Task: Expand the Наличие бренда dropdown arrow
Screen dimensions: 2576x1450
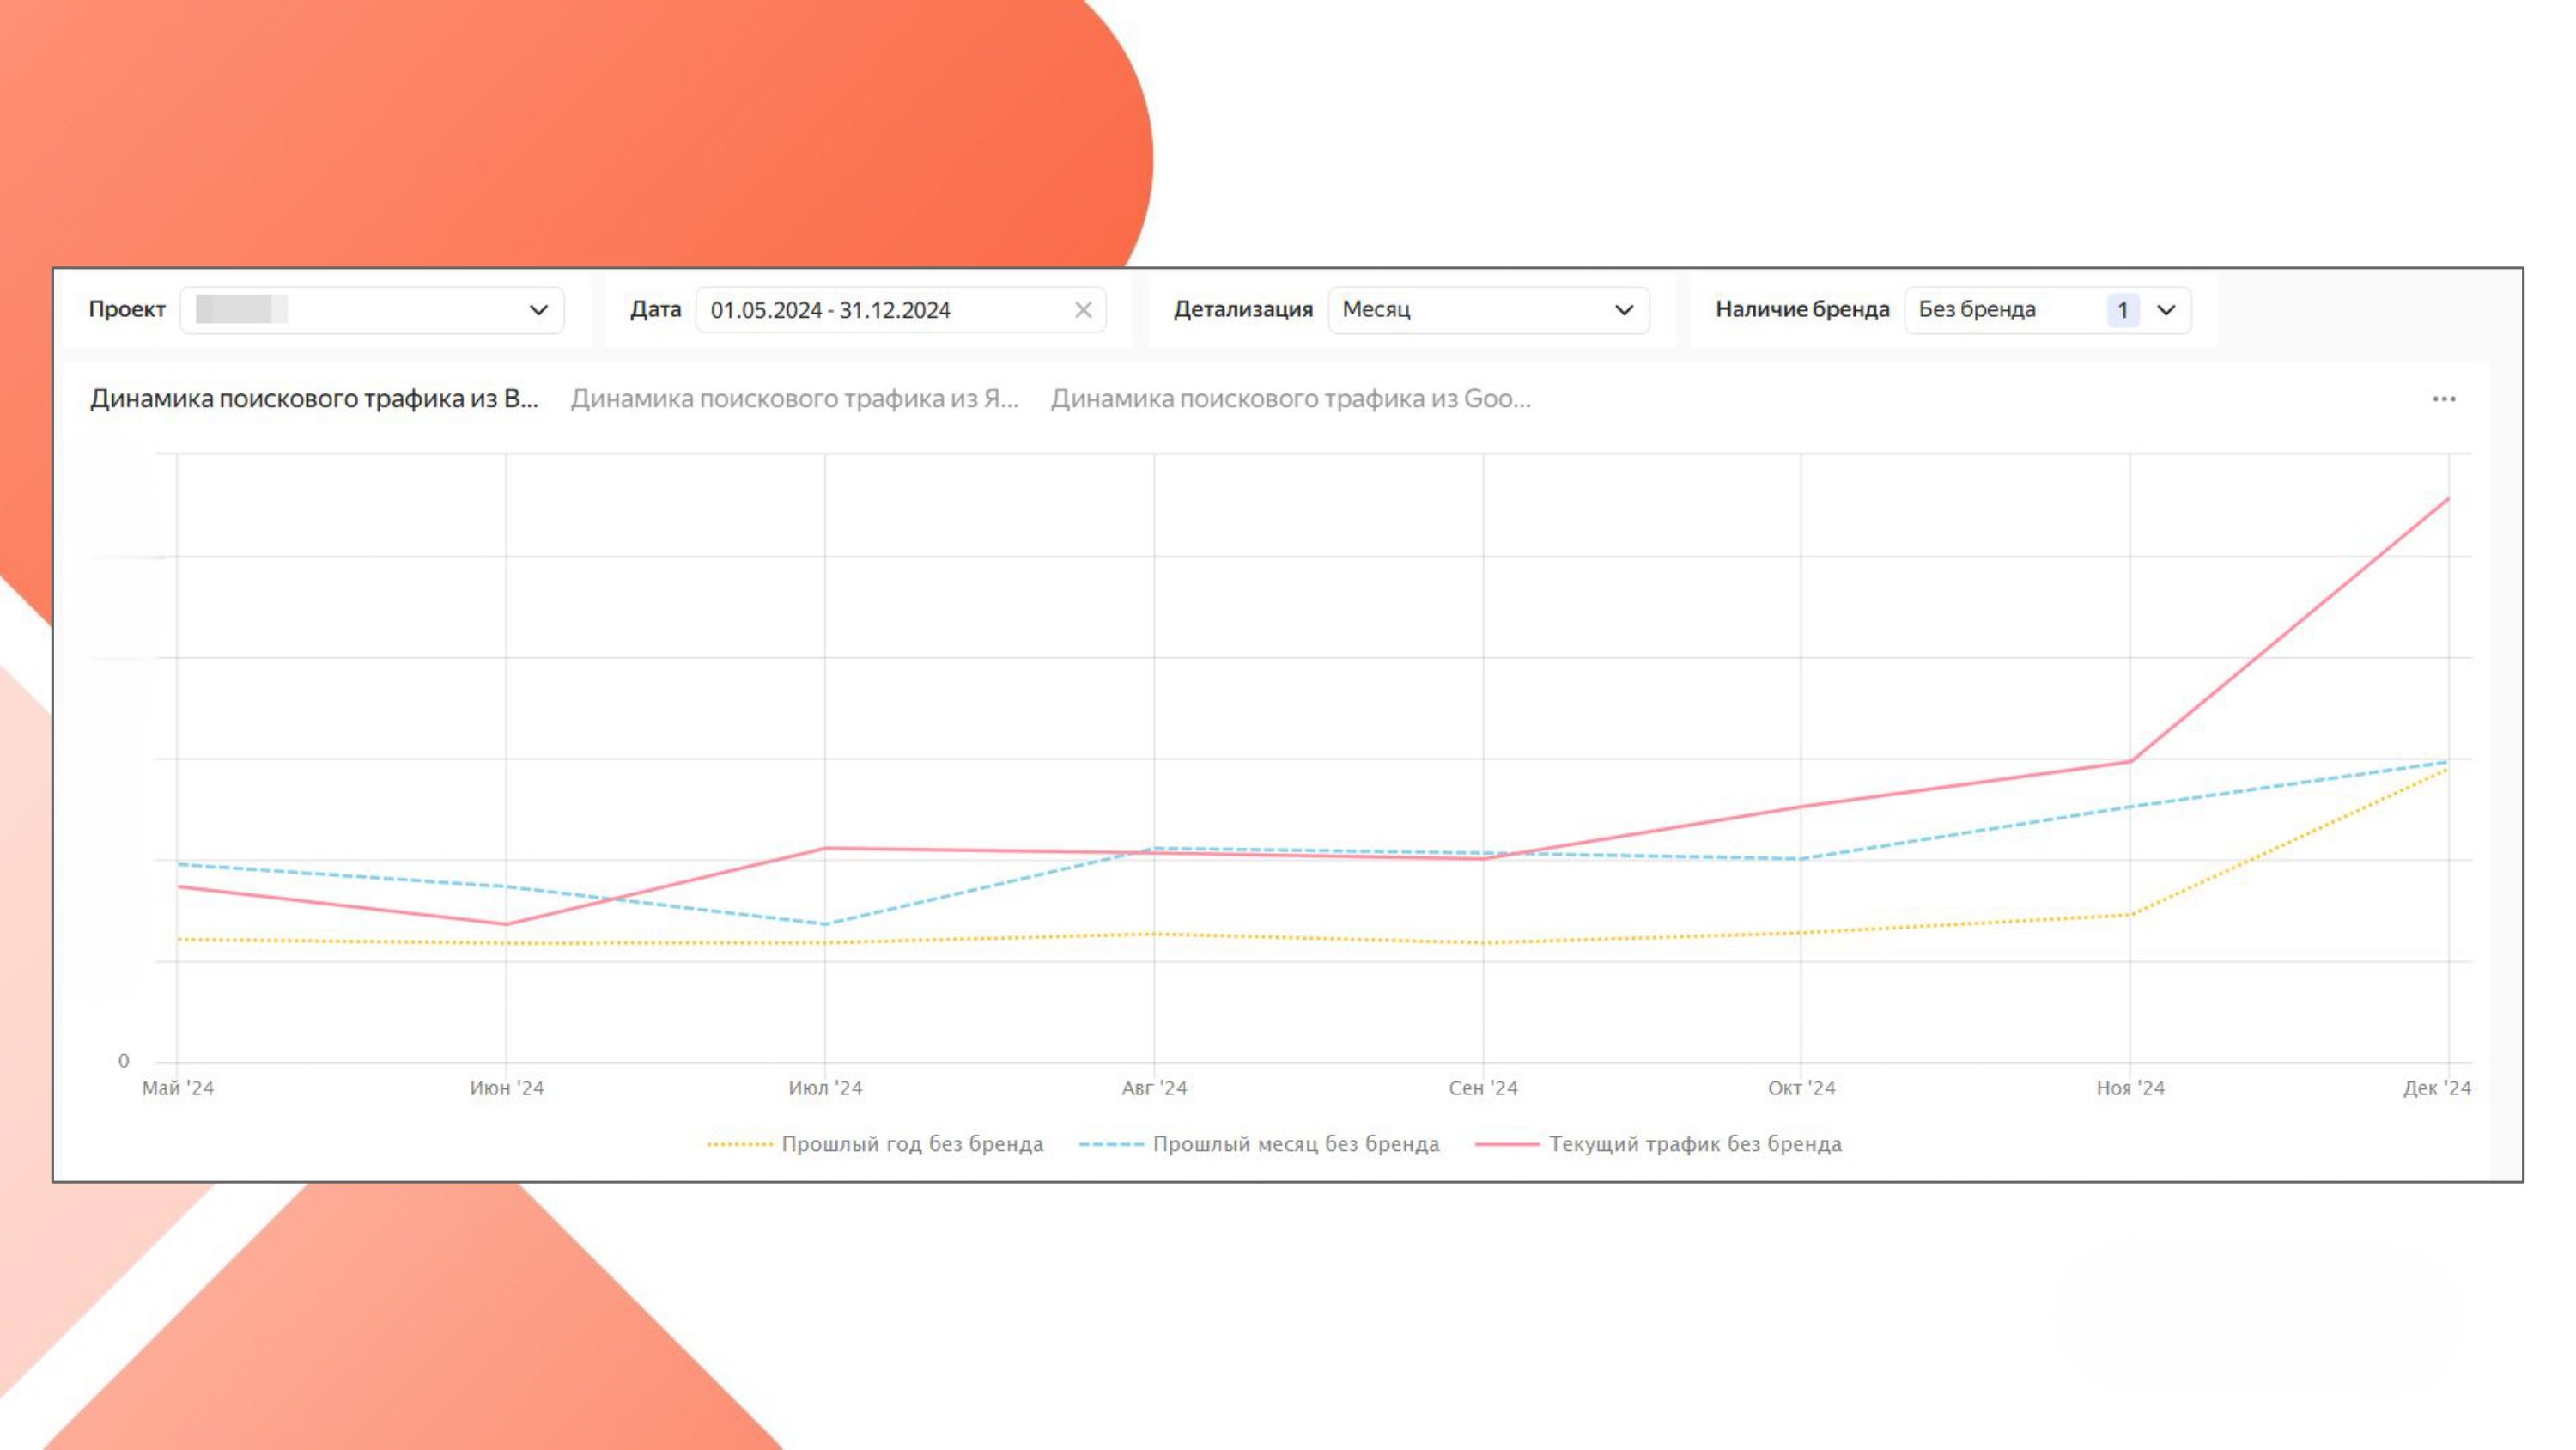Action: pos(2166,310)
